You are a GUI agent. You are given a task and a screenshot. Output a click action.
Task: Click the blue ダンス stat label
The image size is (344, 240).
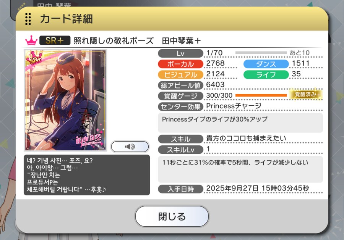tap(266, 64)
